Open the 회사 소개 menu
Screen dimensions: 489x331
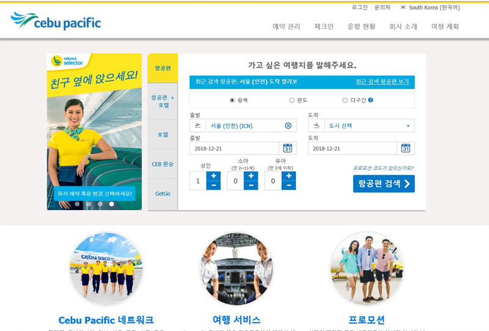(403, 26)
